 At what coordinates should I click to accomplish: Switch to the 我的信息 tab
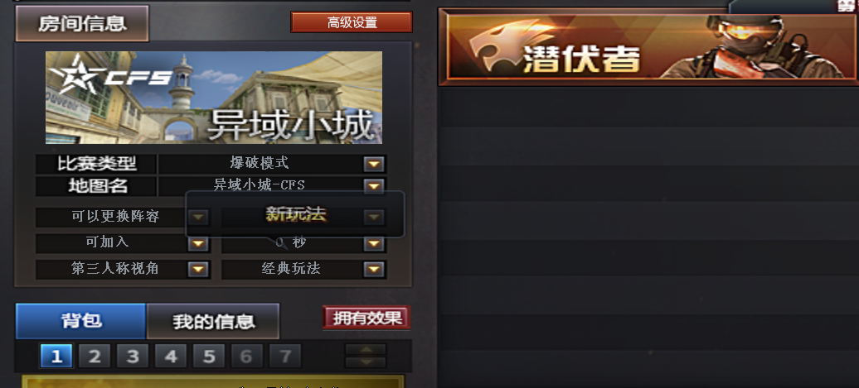(x=213, y=321)
